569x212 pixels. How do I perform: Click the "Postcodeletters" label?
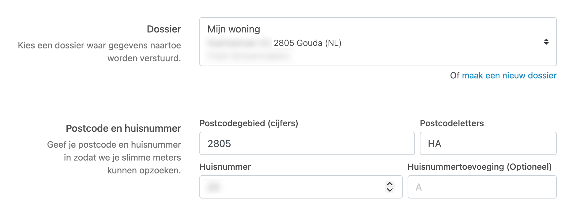tap(452, 123)
